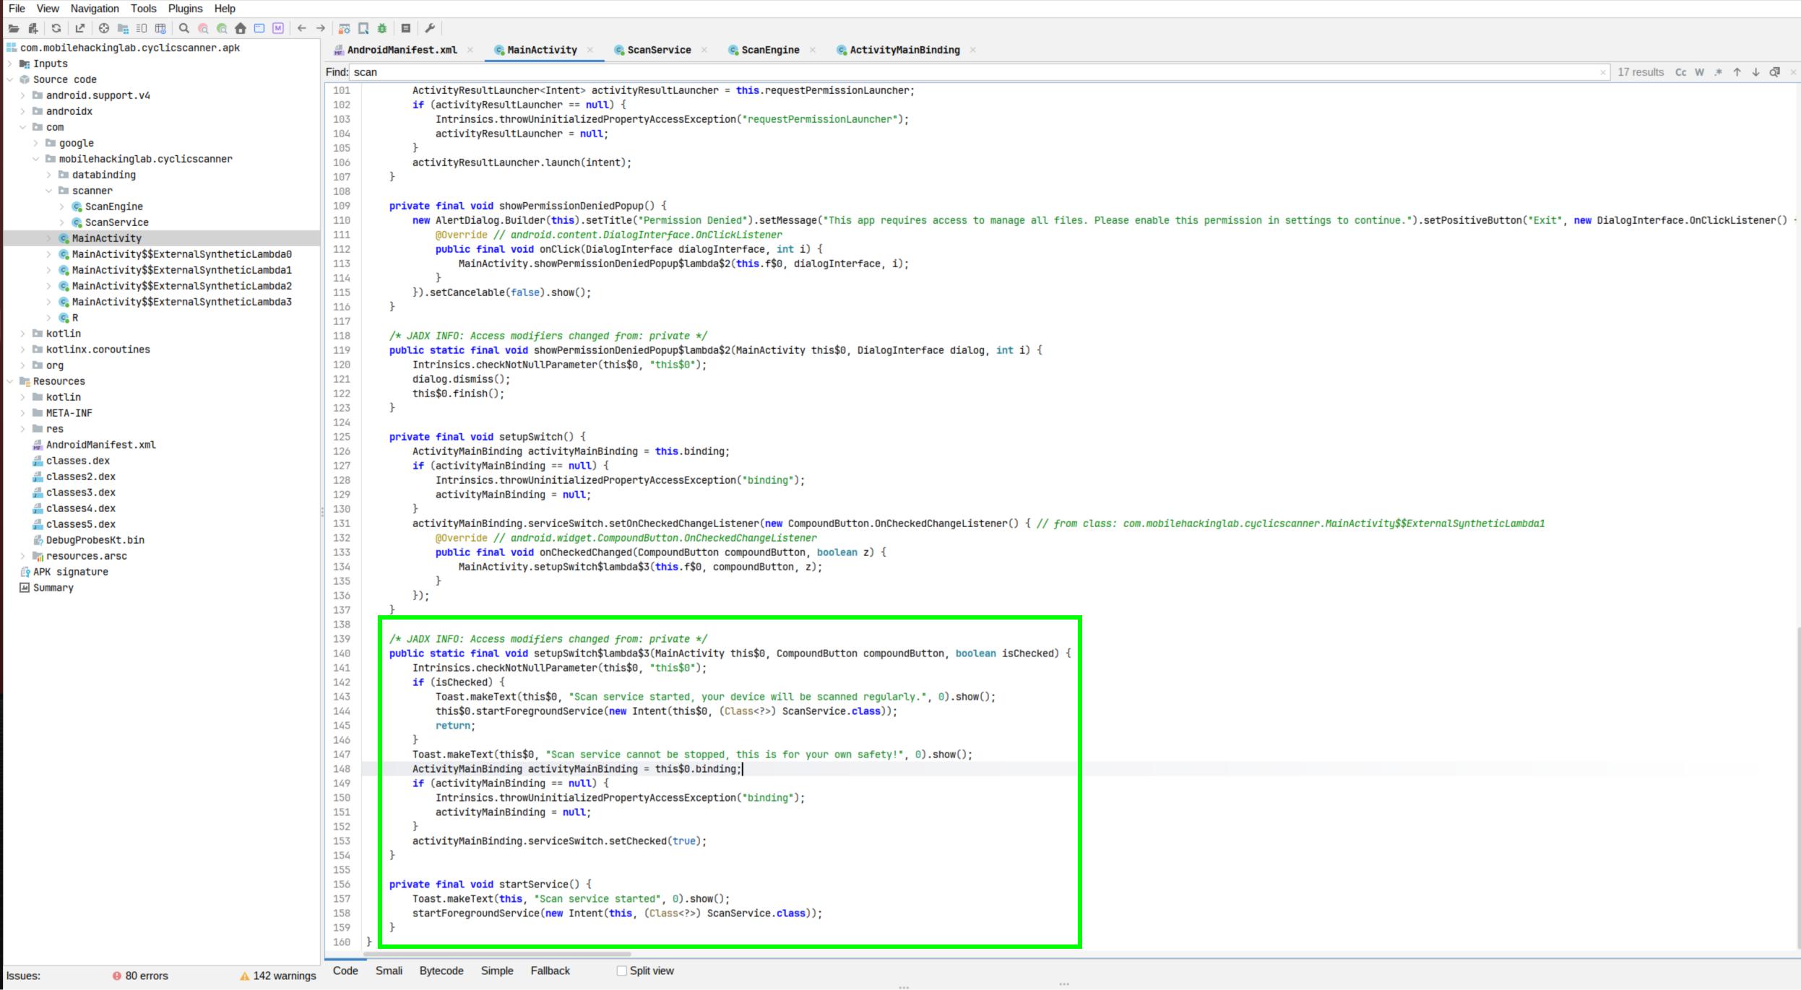Go to main activity home icon
This screenshot has width=1801, height=990.
pos(241,28)
